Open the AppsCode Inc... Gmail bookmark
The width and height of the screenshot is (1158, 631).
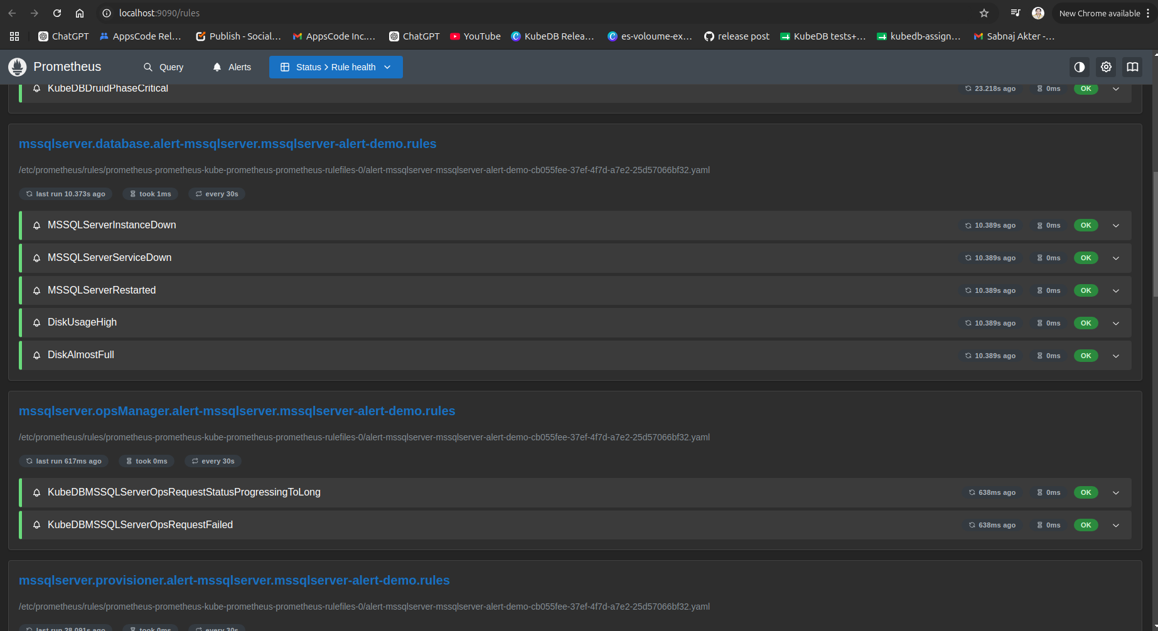tap(334, 36)
